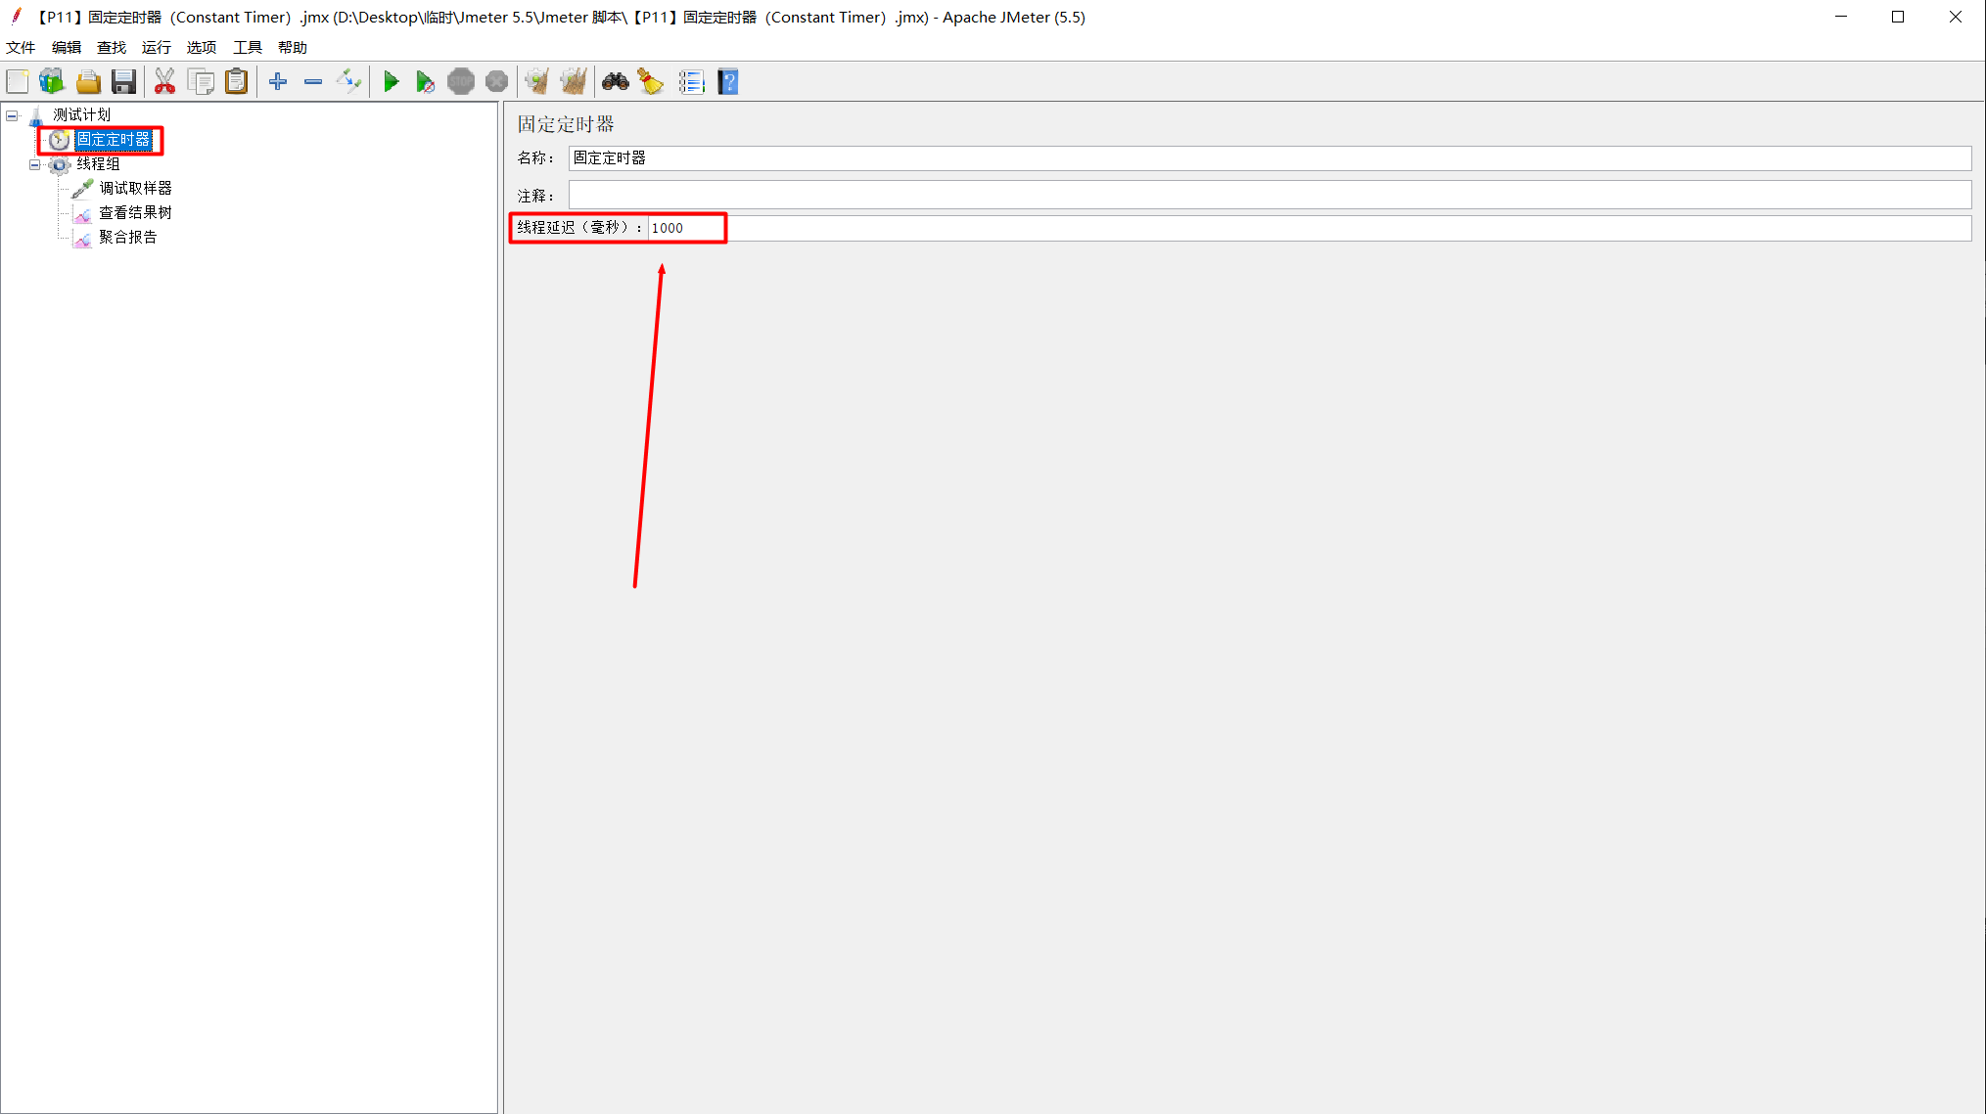Click the 注释 input field
Image resolution: width=1986 pixels, height=1114 pixels.
1270,195
